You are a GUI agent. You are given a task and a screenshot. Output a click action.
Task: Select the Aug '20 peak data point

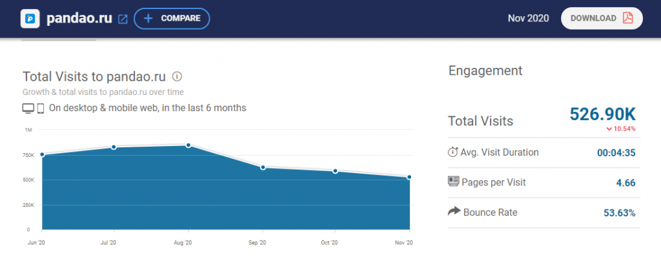(188, 145)
